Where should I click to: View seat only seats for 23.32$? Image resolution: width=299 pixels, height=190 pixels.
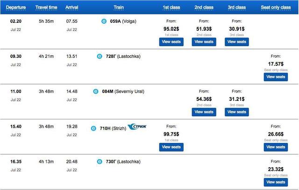[276, 182]
